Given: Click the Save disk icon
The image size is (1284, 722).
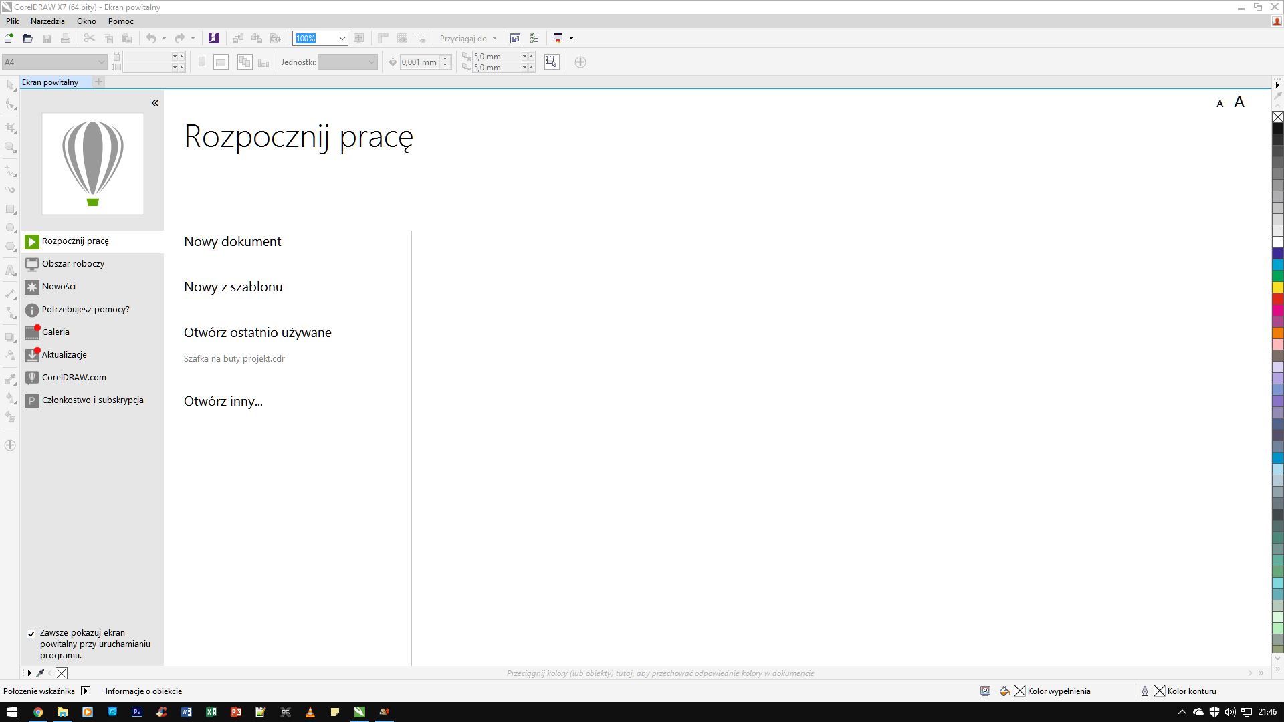Looking at the screenshot, I should pyautogui.click(x=47, y=38).
